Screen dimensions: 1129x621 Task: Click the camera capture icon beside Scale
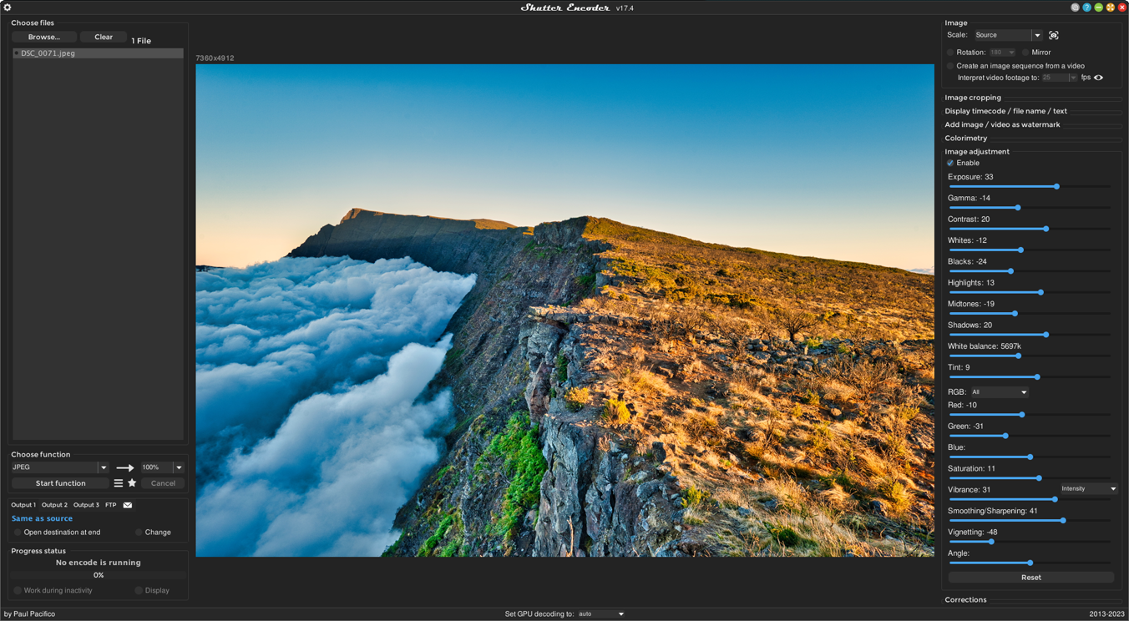(x=1053, y=35)
